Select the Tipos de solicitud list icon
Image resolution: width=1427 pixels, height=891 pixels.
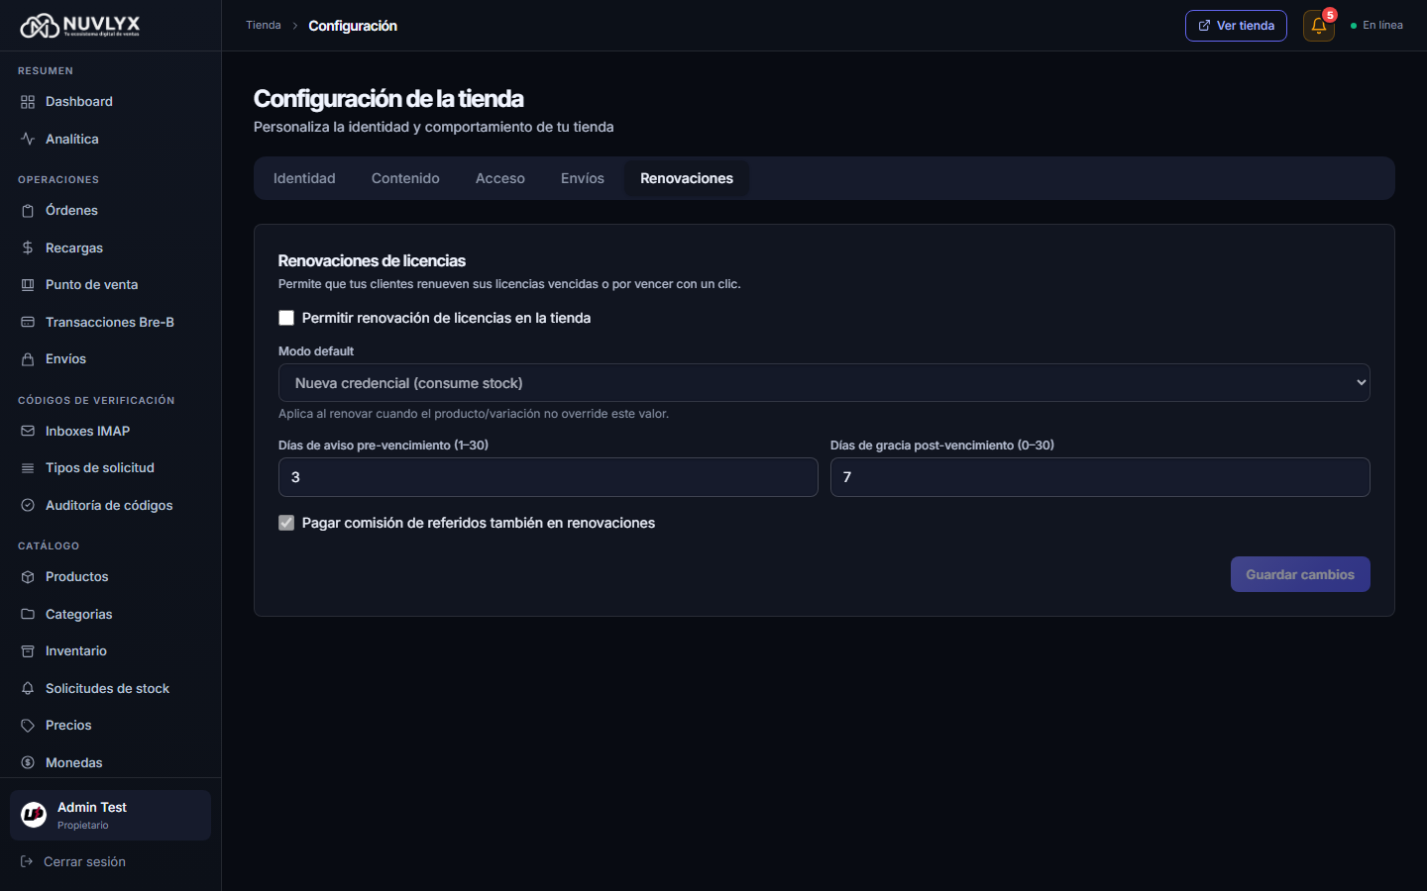click(28, 468)
